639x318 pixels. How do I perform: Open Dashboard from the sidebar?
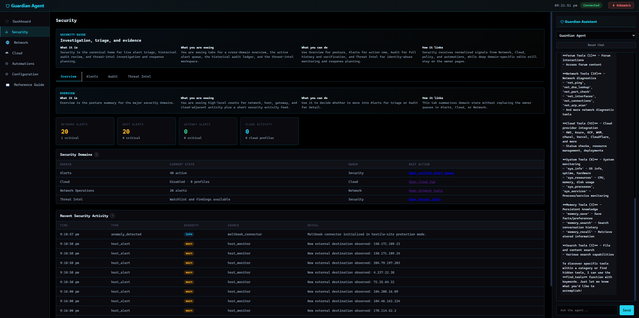tap(25, 22)
